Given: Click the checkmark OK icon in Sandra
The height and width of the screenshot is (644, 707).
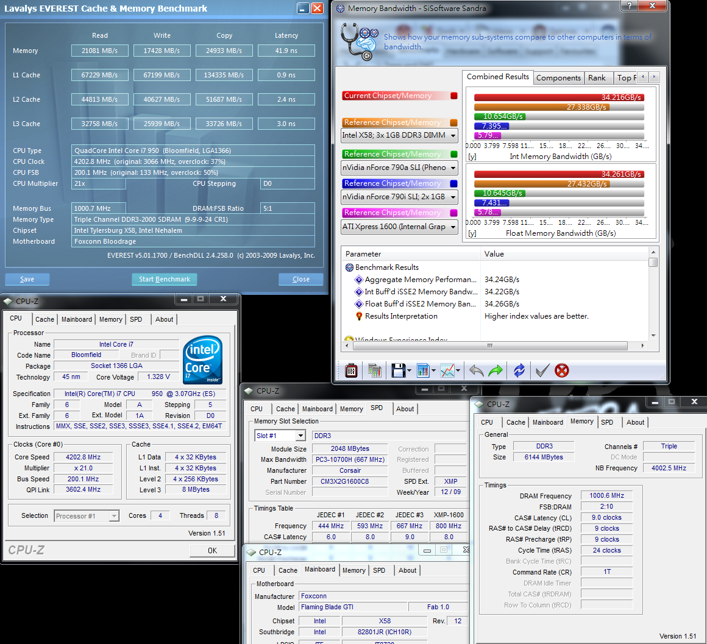Looking at the screenshot, I should (542, 371).
